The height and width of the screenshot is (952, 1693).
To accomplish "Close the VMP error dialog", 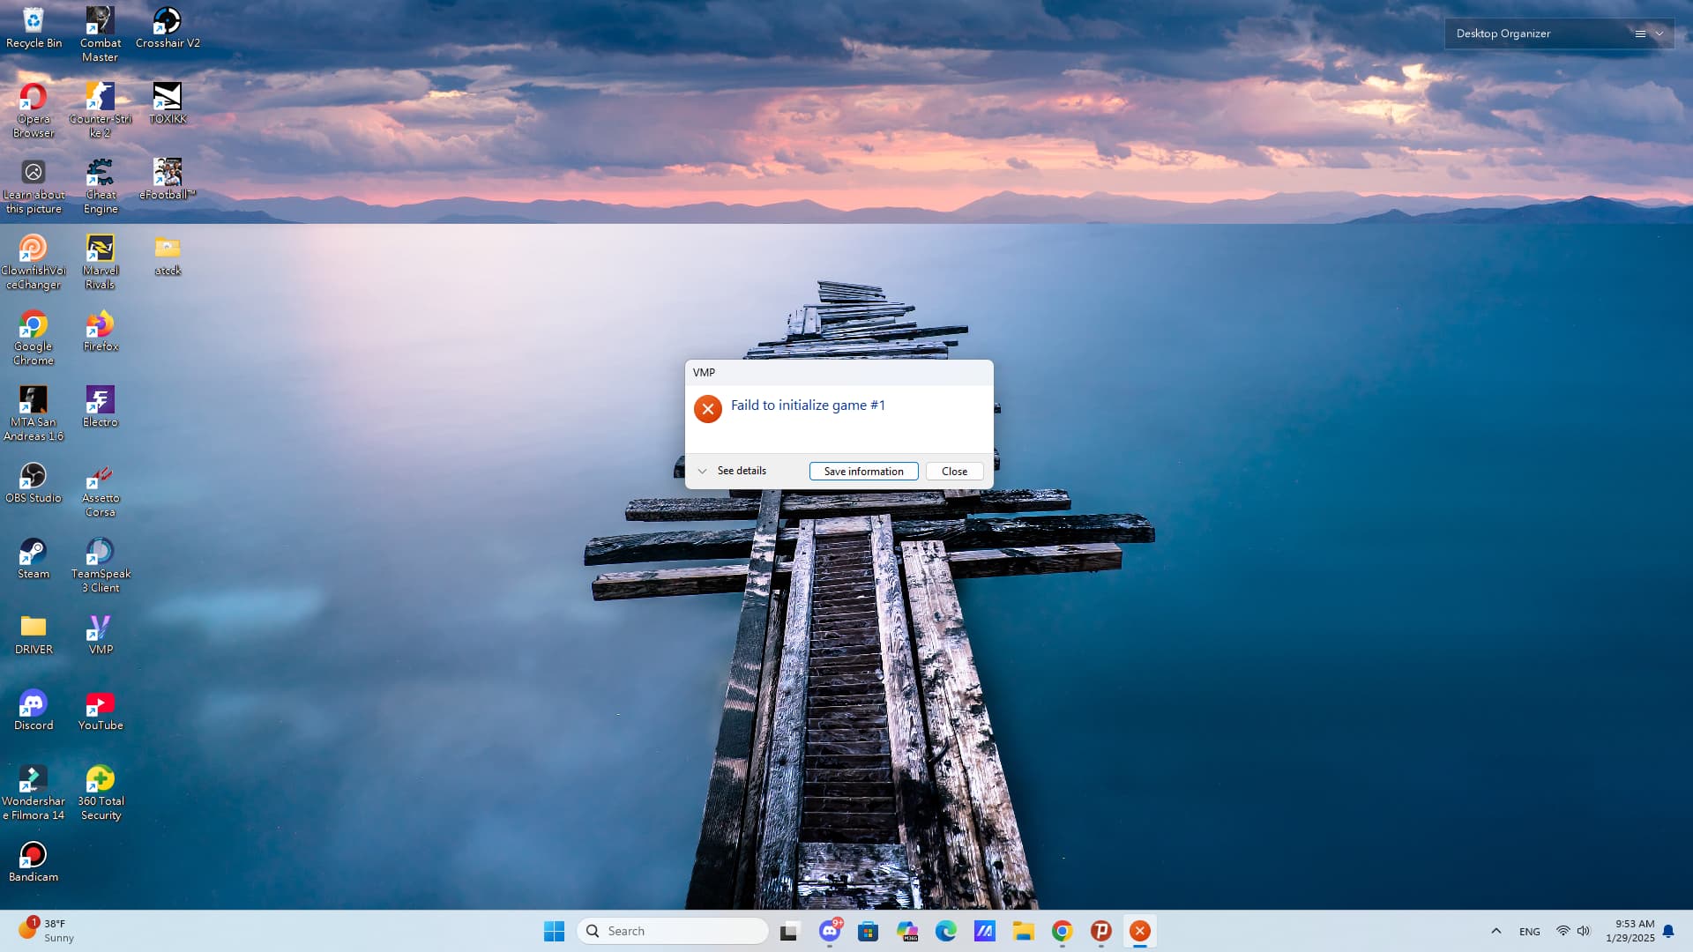I will click(954, 472).
